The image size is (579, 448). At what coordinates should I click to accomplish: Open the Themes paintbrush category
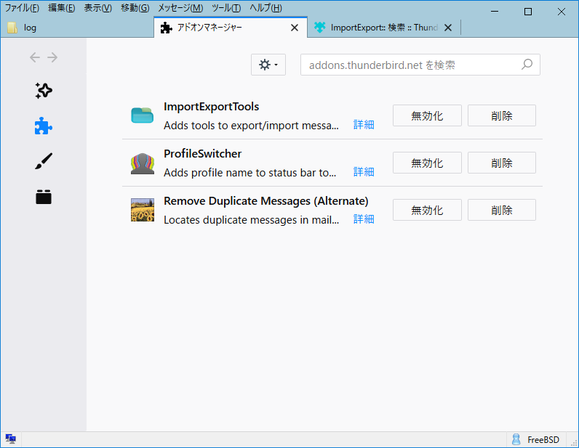click(44, 161)
